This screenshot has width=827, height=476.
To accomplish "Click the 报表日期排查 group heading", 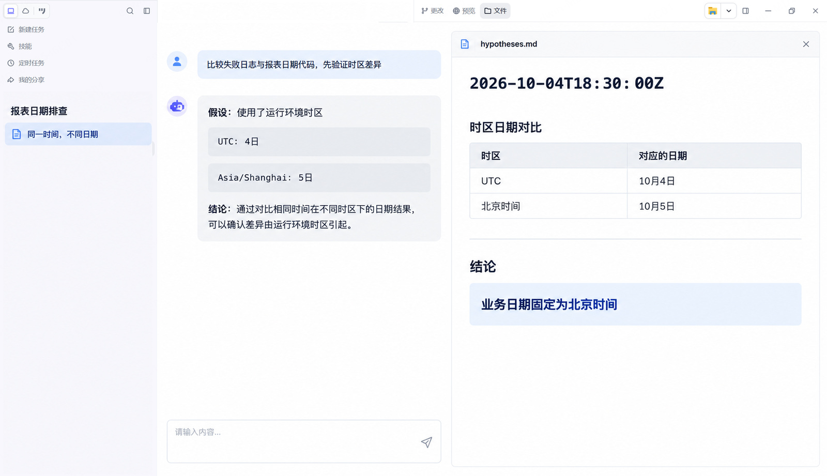I will (39, 111).
